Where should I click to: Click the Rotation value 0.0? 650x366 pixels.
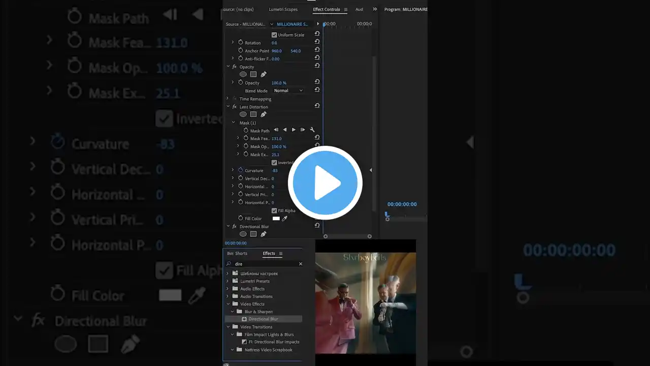pos(274,43)
